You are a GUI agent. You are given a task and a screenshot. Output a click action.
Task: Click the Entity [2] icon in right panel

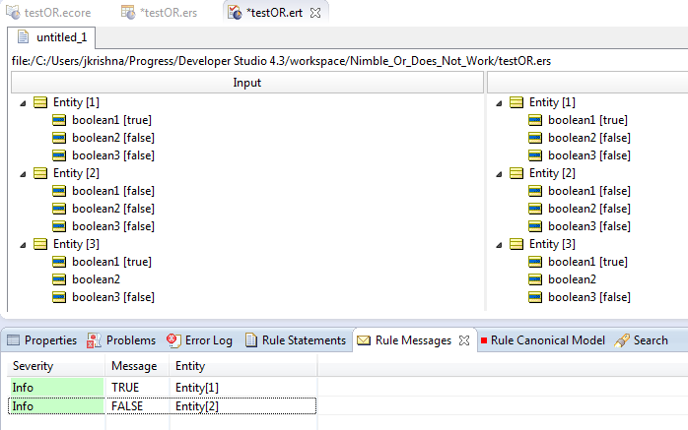click(x=516, y=173)
